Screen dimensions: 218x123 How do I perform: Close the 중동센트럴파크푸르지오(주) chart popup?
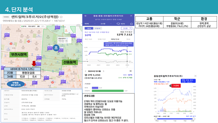195,76
